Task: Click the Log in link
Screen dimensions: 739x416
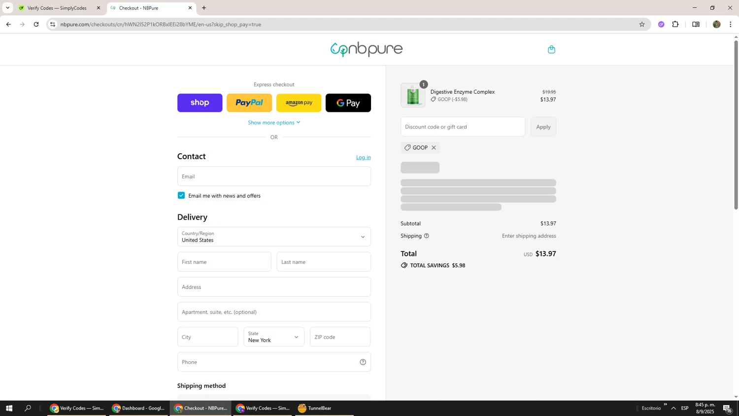Action: (x=364, y=157)
